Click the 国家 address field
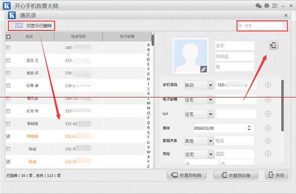This screenshot has width=296, height=194. pyautogui.click(x=234, y=154)
